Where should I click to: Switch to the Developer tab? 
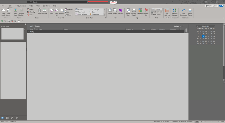point(46,6)
